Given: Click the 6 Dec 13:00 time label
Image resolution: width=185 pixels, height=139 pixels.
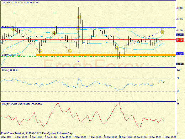Looking at the screenshot, I should (x=36, y=137).
